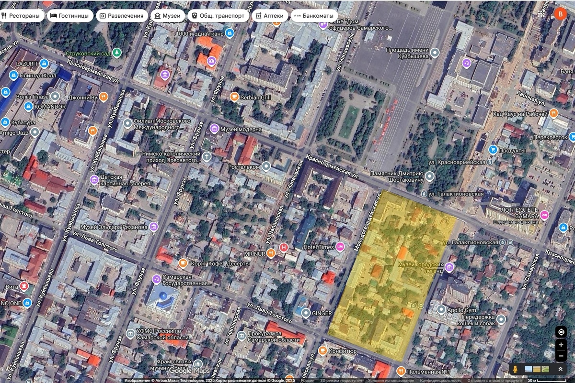The width and height of the screenshot is (575, 383).
Task: Select the Serbian Grill restaurant pin
Action: coord(234,97)
